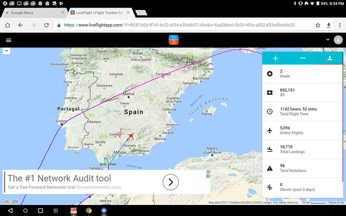The image size is (346, 216).
Task: Open the blue circular app in taskbar
Action: tap(104, 210)
